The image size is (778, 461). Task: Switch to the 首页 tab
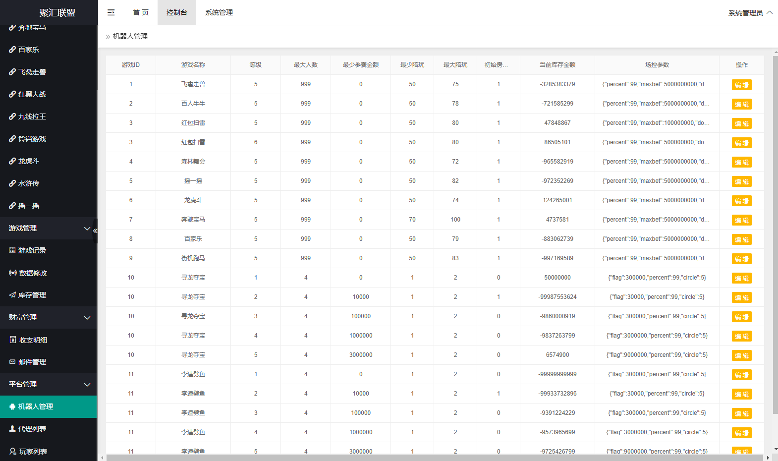(141, 12)
